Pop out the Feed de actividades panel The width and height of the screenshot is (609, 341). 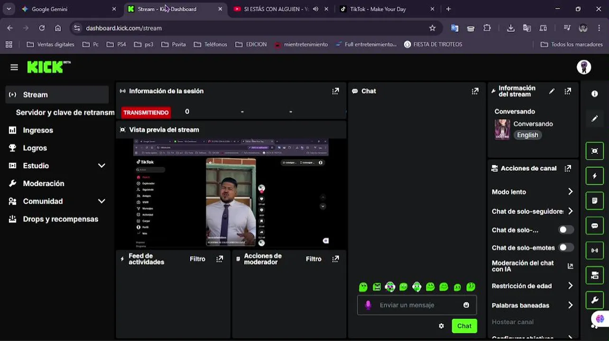pyautogui.click(x=220, y=259)
